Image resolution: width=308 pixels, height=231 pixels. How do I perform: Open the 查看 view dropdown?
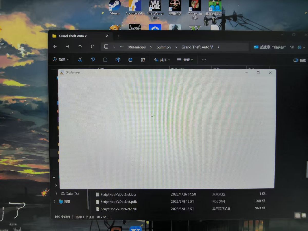coord(185,60)
